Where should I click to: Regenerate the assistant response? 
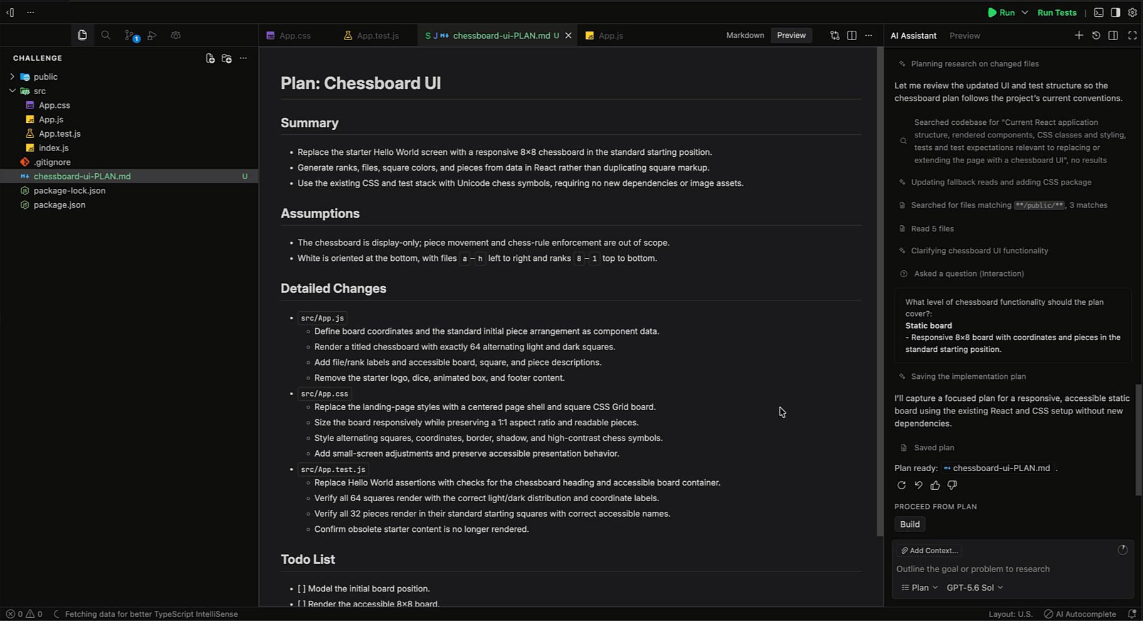(902, 485)
